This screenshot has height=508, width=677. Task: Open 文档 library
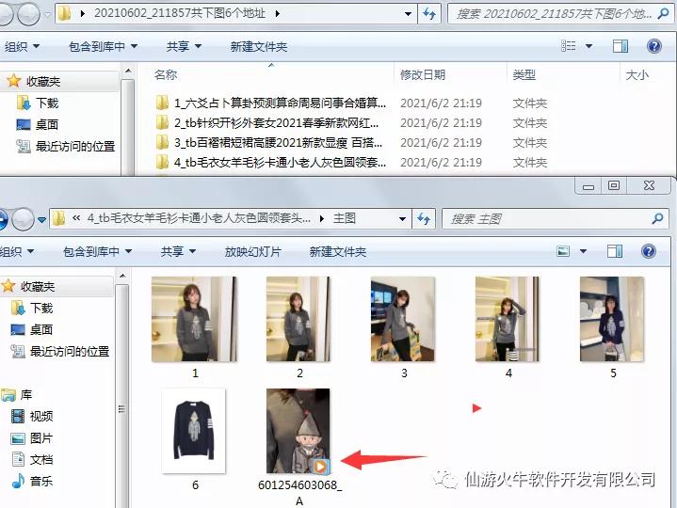pos(32,459)
